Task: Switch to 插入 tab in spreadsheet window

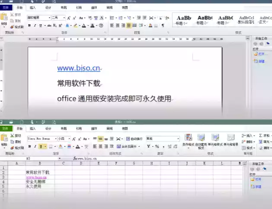Action: [32, 129]
